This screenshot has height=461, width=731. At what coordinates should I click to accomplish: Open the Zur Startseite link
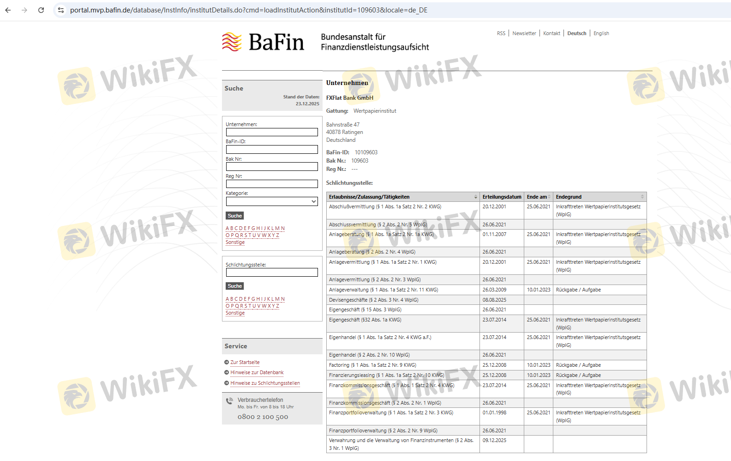pyautogui.click(x=245, y=363)
